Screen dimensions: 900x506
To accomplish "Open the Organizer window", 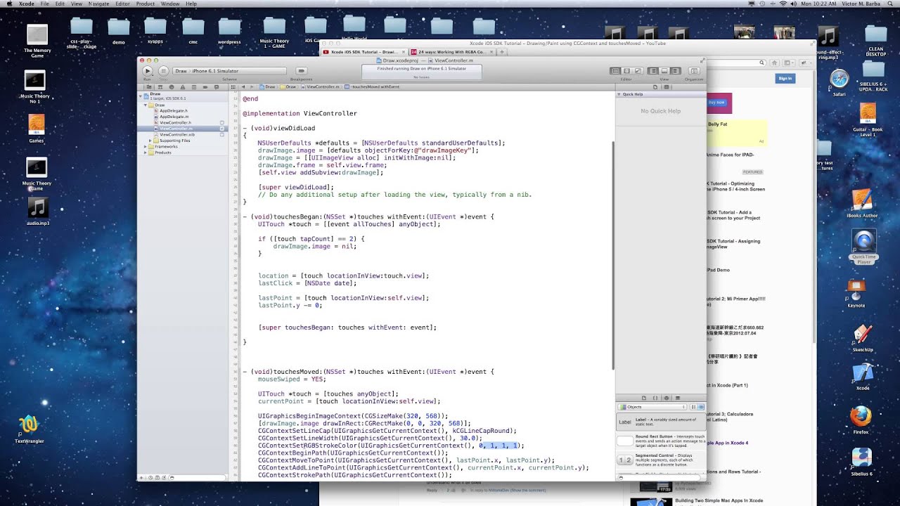I will click(694, 71).
